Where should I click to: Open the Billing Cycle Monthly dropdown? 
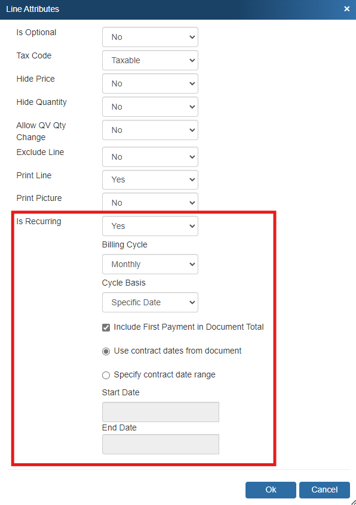click(150, 264)
